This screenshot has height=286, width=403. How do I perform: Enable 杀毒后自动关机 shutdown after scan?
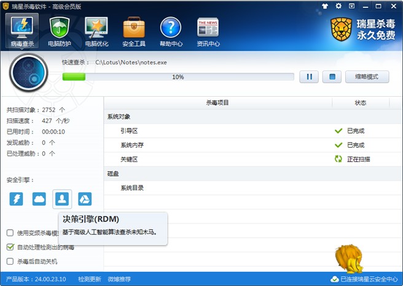pyautogui.click(x=10, y=262)
